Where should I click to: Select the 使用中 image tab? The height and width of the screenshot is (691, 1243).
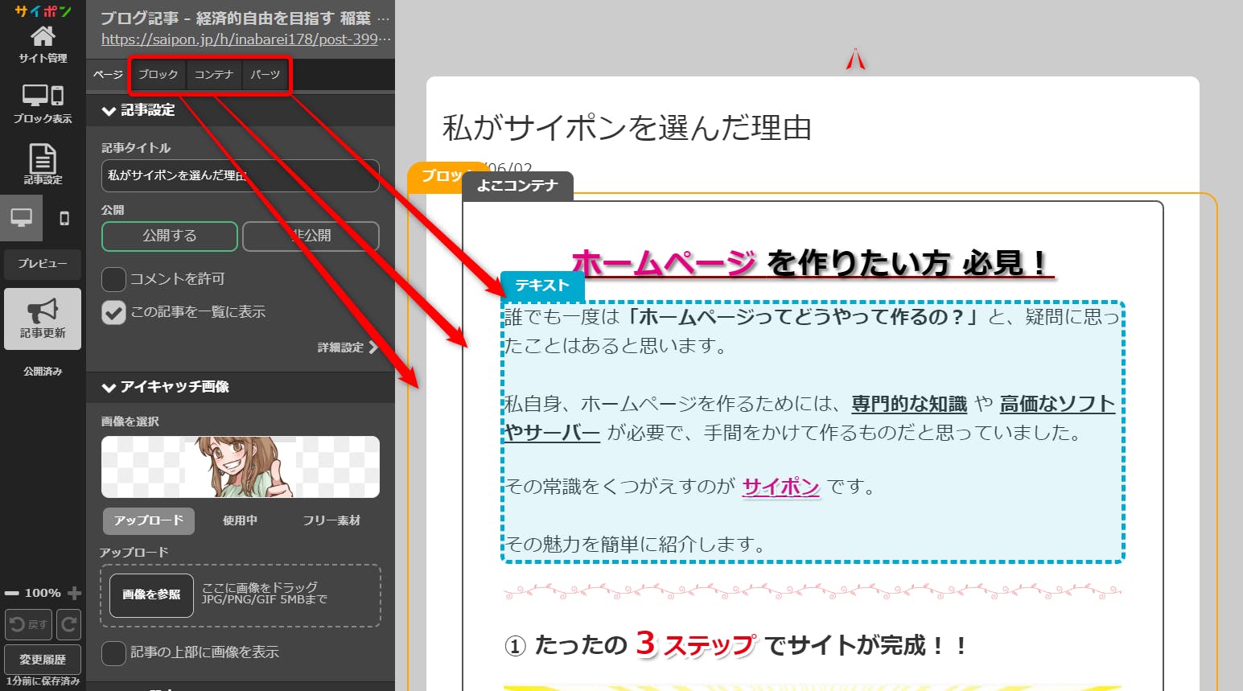point(241,520)
